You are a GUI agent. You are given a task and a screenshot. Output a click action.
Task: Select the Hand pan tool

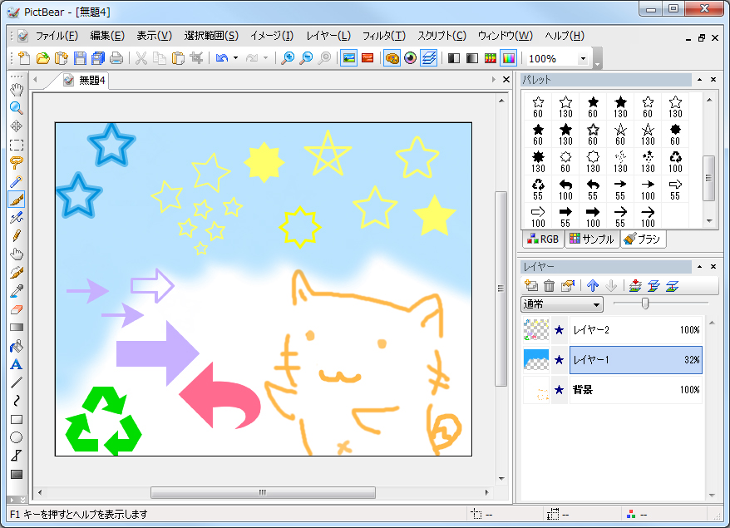tap(17, 90)
